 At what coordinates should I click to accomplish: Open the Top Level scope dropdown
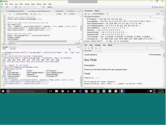point(12,43)
